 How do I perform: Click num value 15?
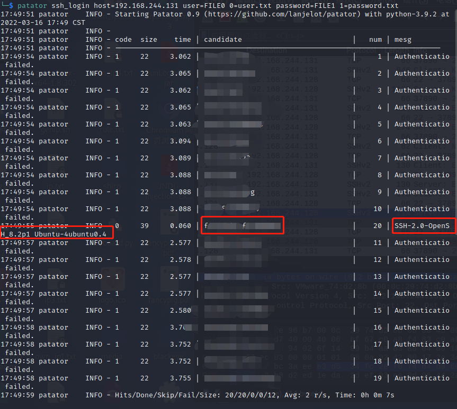tap(378, 311)
